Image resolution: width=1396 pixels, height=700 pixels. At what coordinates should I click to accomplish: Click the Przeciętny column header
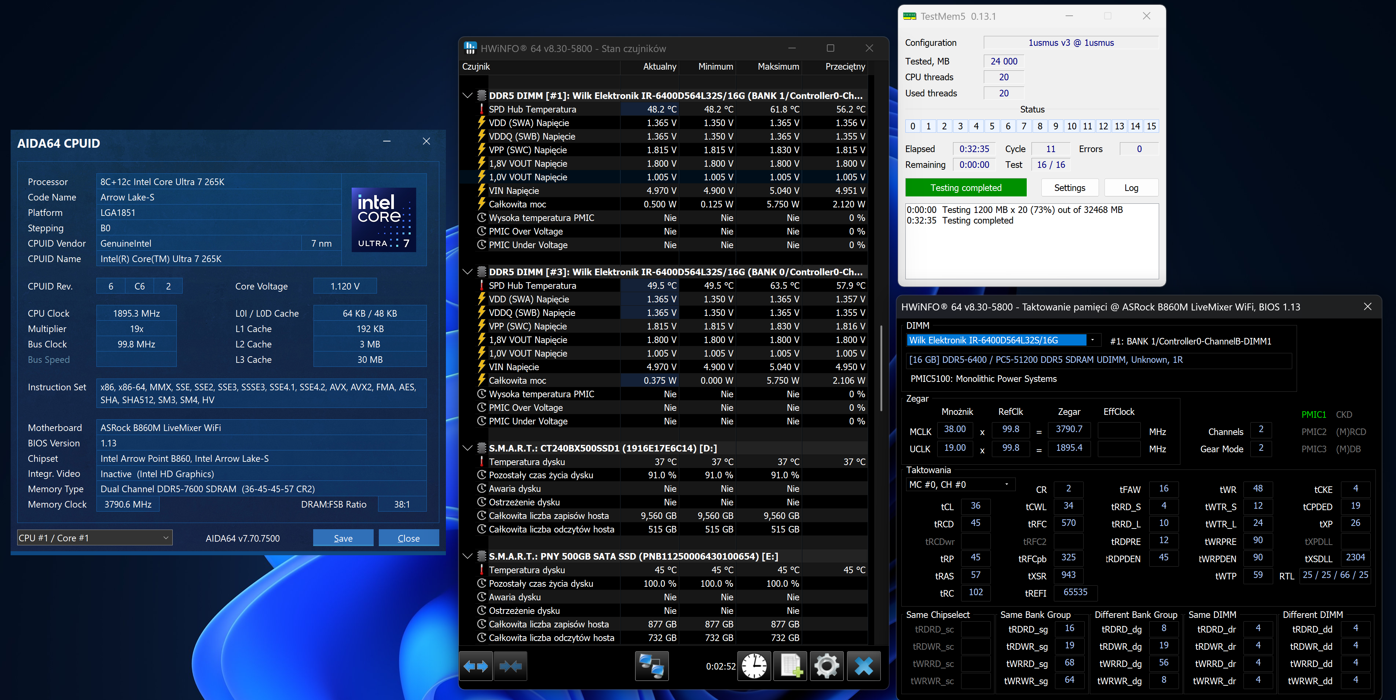click(x=844, y=67)
